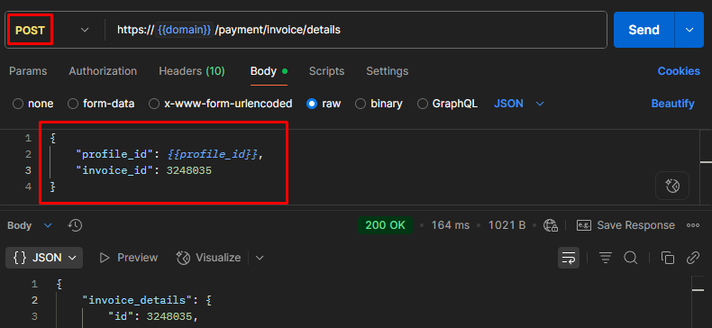This screenshot has height=328, width=712.
Task: Select the none body type
Action: click(x=33, y=104)
